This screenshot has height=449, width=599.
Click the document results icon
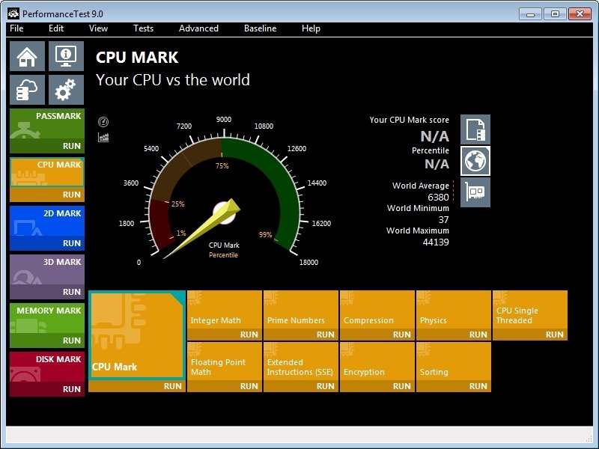tap(475, 129)
